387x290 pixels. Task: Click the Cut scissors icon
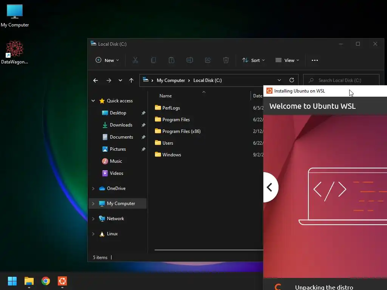pos(135,60)
